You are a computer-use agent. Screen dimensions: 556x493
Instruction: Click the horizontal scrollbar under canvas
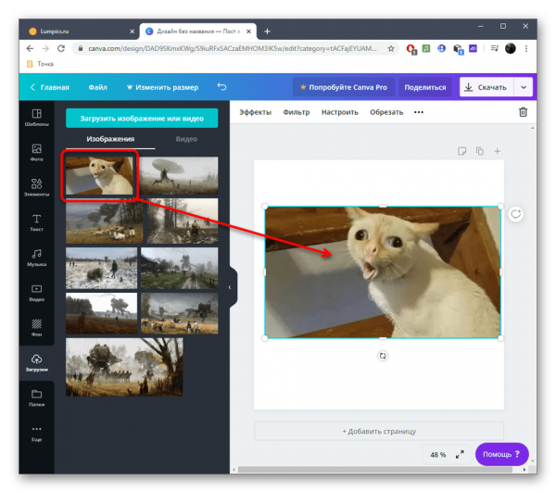pos(374,469)
